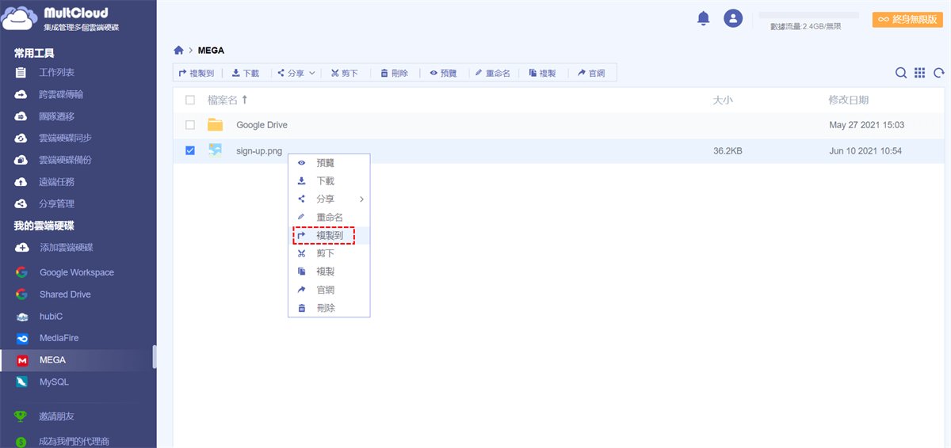Choose 預覽 from the context menu

(329, 162)
